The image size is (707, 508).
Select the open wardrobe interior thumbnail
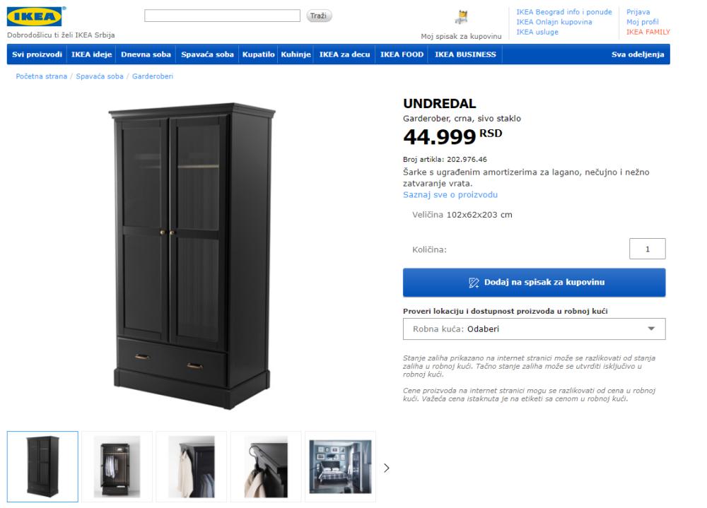tap(117, 466)
